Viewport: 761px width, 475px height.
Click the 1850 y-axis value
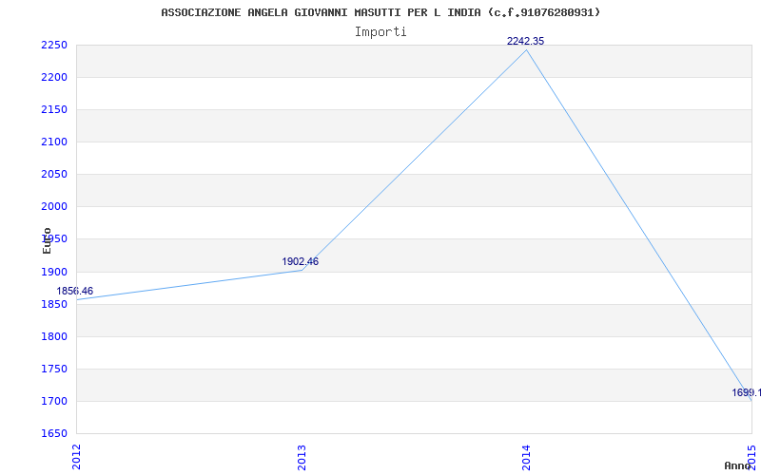point(54,304)
